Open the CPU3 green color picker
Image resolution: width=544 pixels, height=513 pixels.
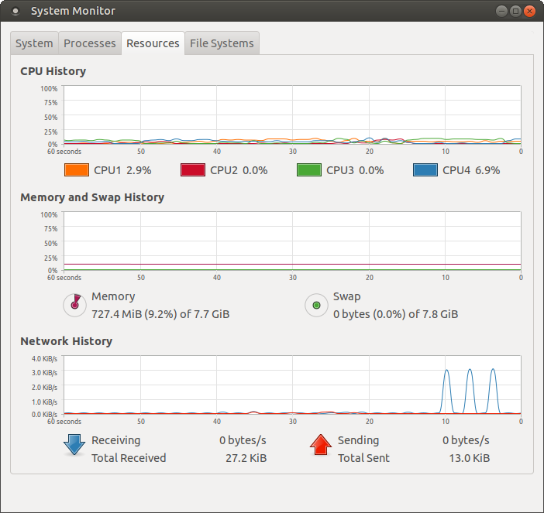309,170
